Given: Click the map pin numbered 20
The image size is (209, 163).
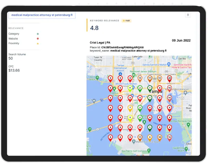Looking at the screenshot, I should 170,79.
